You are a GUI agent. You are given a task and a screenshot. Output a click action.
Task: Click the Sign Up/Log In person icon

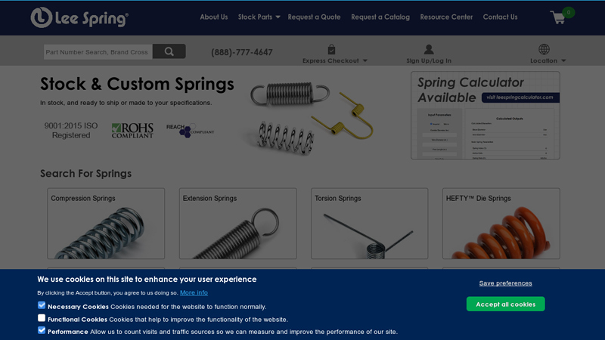coord(429,49)
